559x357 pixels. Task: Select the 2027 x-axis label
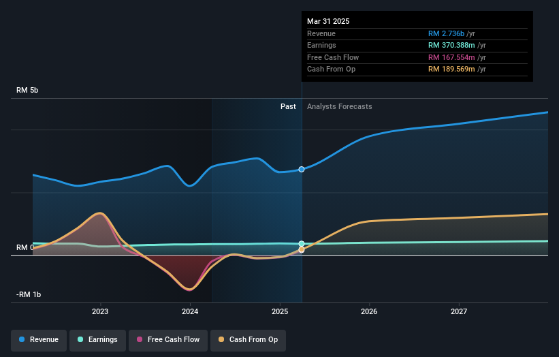(459, 311)
